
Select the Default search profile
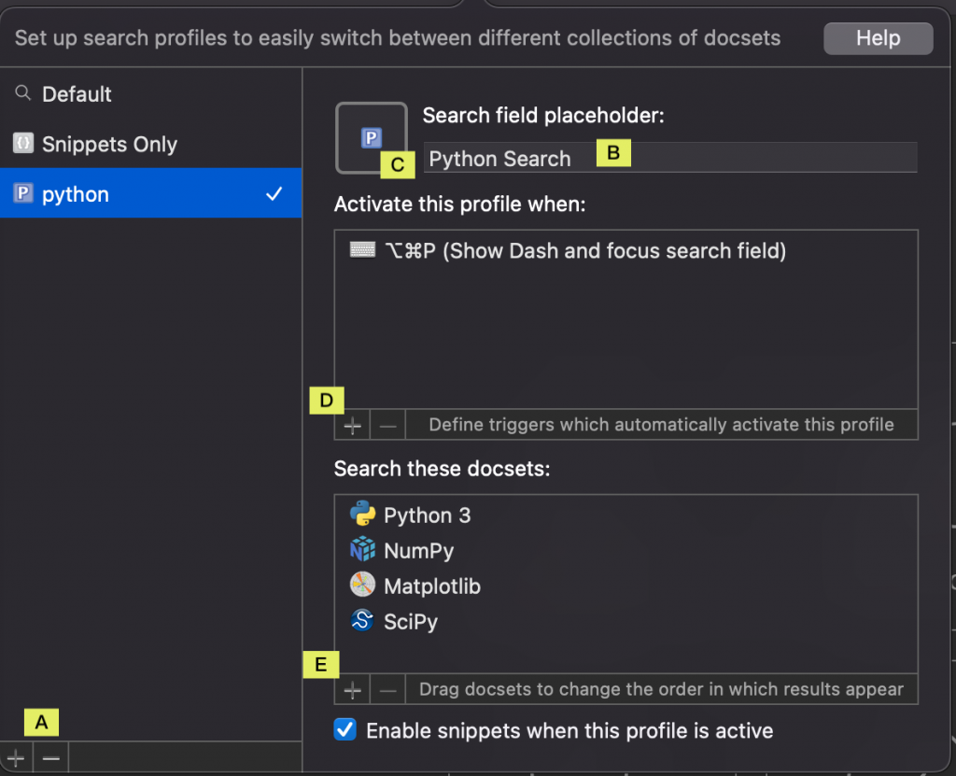(x=77, y=94)
